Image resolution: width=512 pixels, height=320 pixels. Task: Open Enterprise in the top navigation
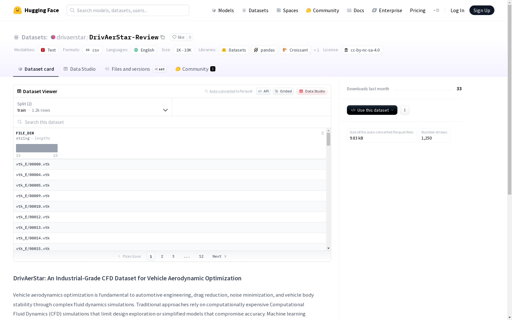tap(387, 10)
